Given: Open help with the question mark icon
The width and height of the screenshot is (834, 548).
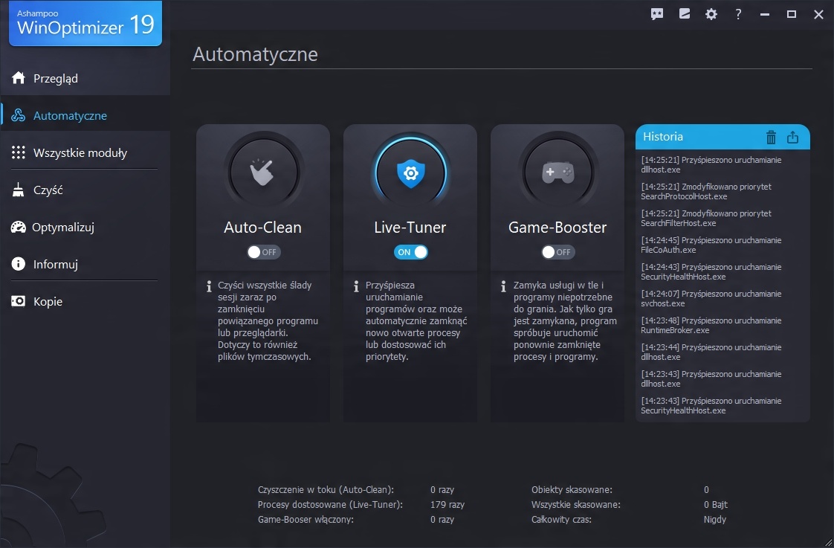Looking at the screenshot, I should [x=738, y=14].
